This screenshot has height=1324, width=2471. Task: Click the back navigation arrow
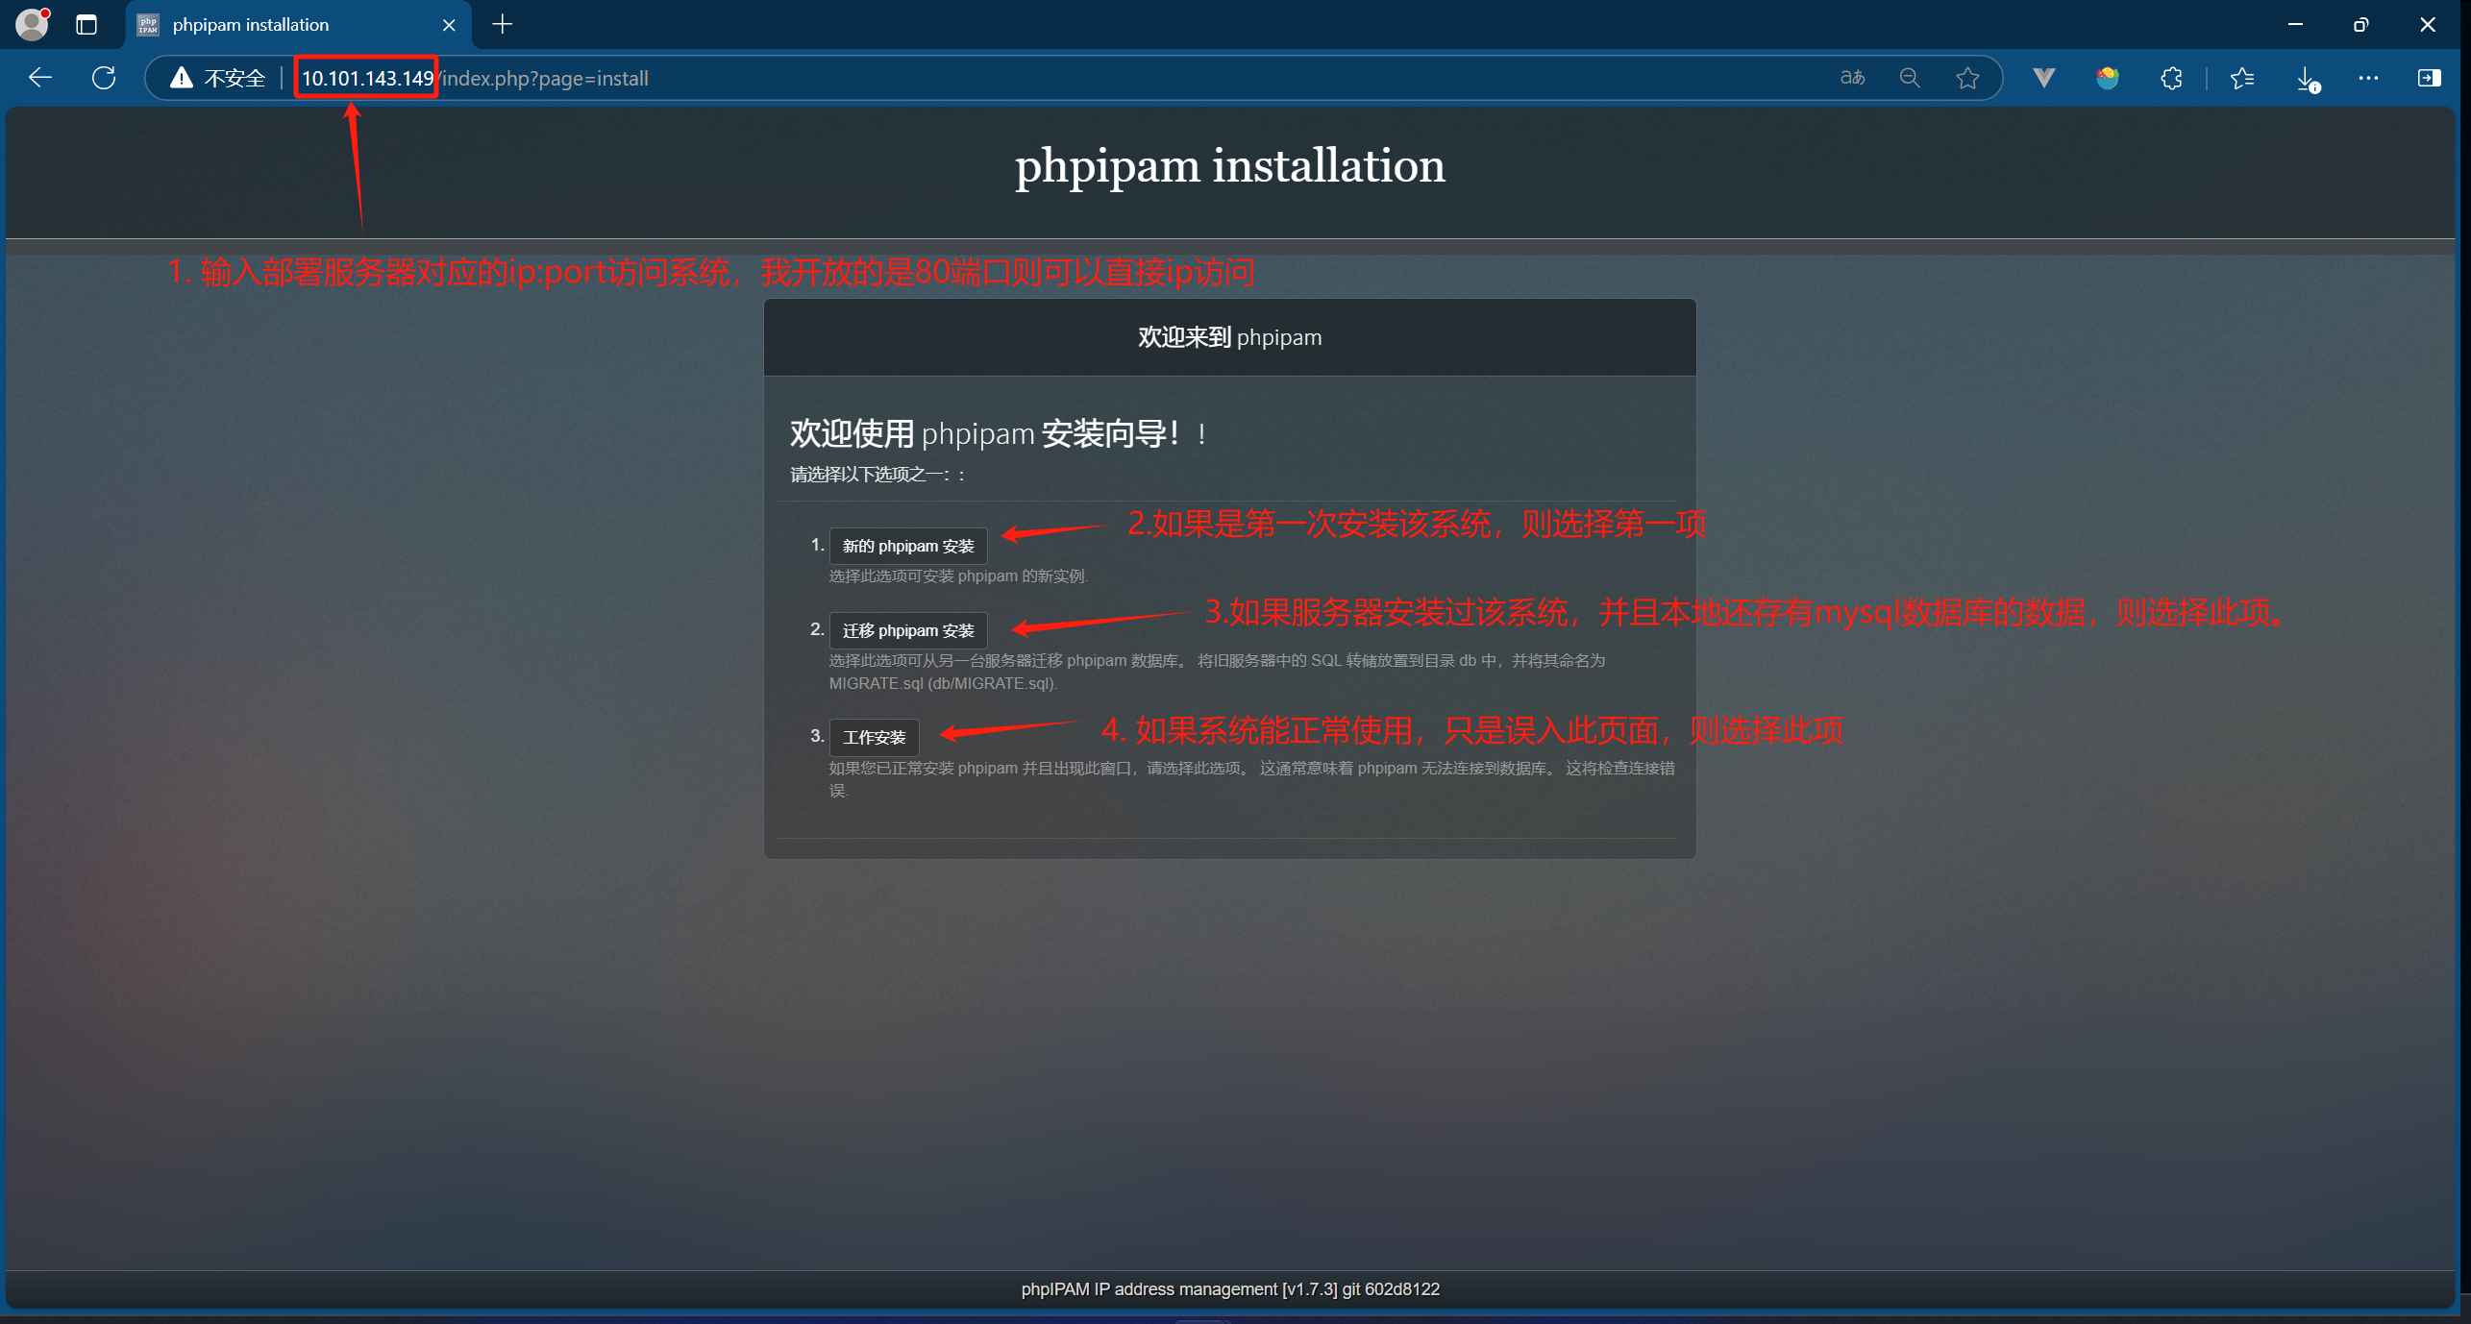(x=39, y=78)
